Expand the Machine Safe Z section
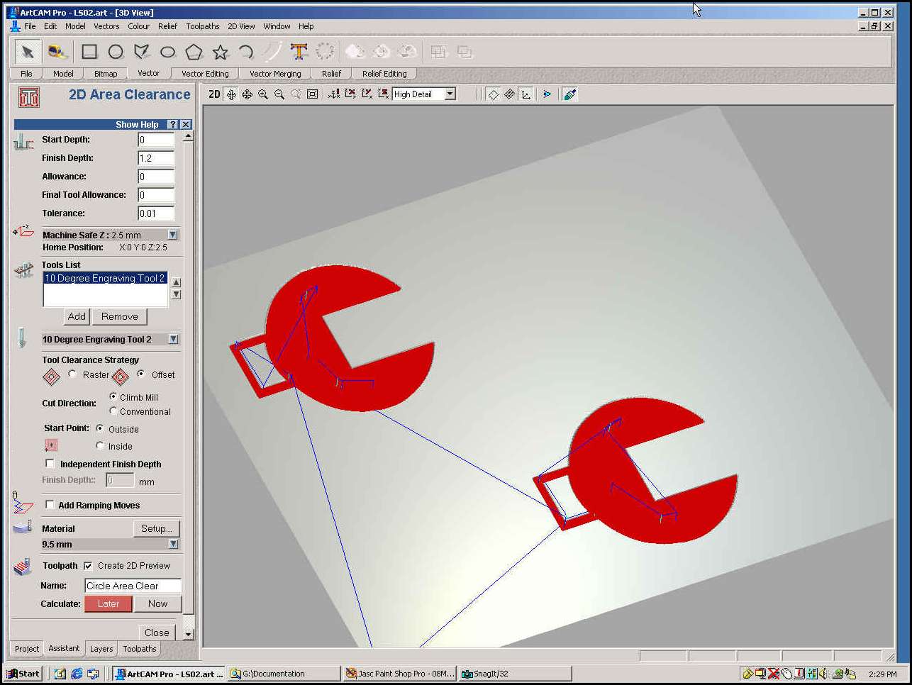Viewport: 912px width, 685px height. coord(173,235)
